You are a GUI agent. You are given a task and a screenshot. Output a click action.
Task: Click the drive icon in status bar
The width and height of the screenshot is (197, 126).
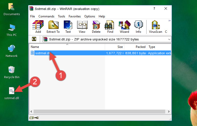point(32,118)
